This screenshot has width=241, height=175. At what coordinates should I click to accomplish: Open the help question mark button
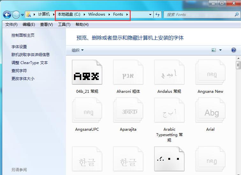pyautogui.click(x=233, y=50)
